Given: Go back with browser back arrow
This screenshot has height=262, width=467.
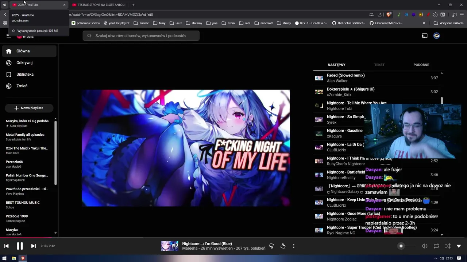Looking at the screenshot, I should click(x=5, y=15).
